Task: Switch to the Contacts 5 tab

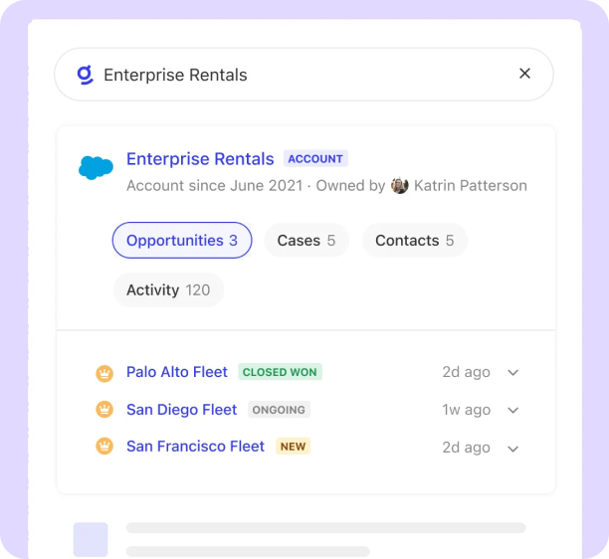Action: [x=414, y=241]
